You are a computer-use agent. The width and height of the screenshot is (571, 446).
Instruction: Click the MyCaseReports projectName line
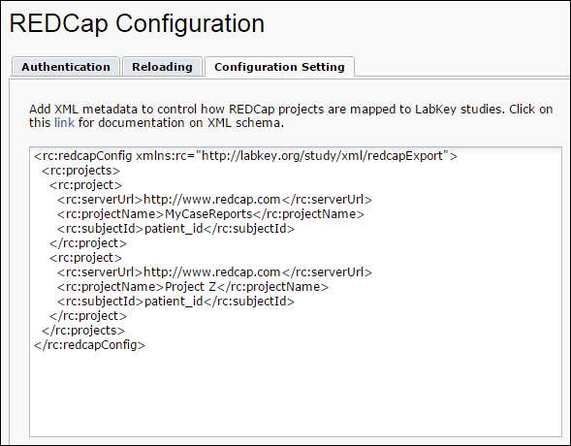pos(210,214)
